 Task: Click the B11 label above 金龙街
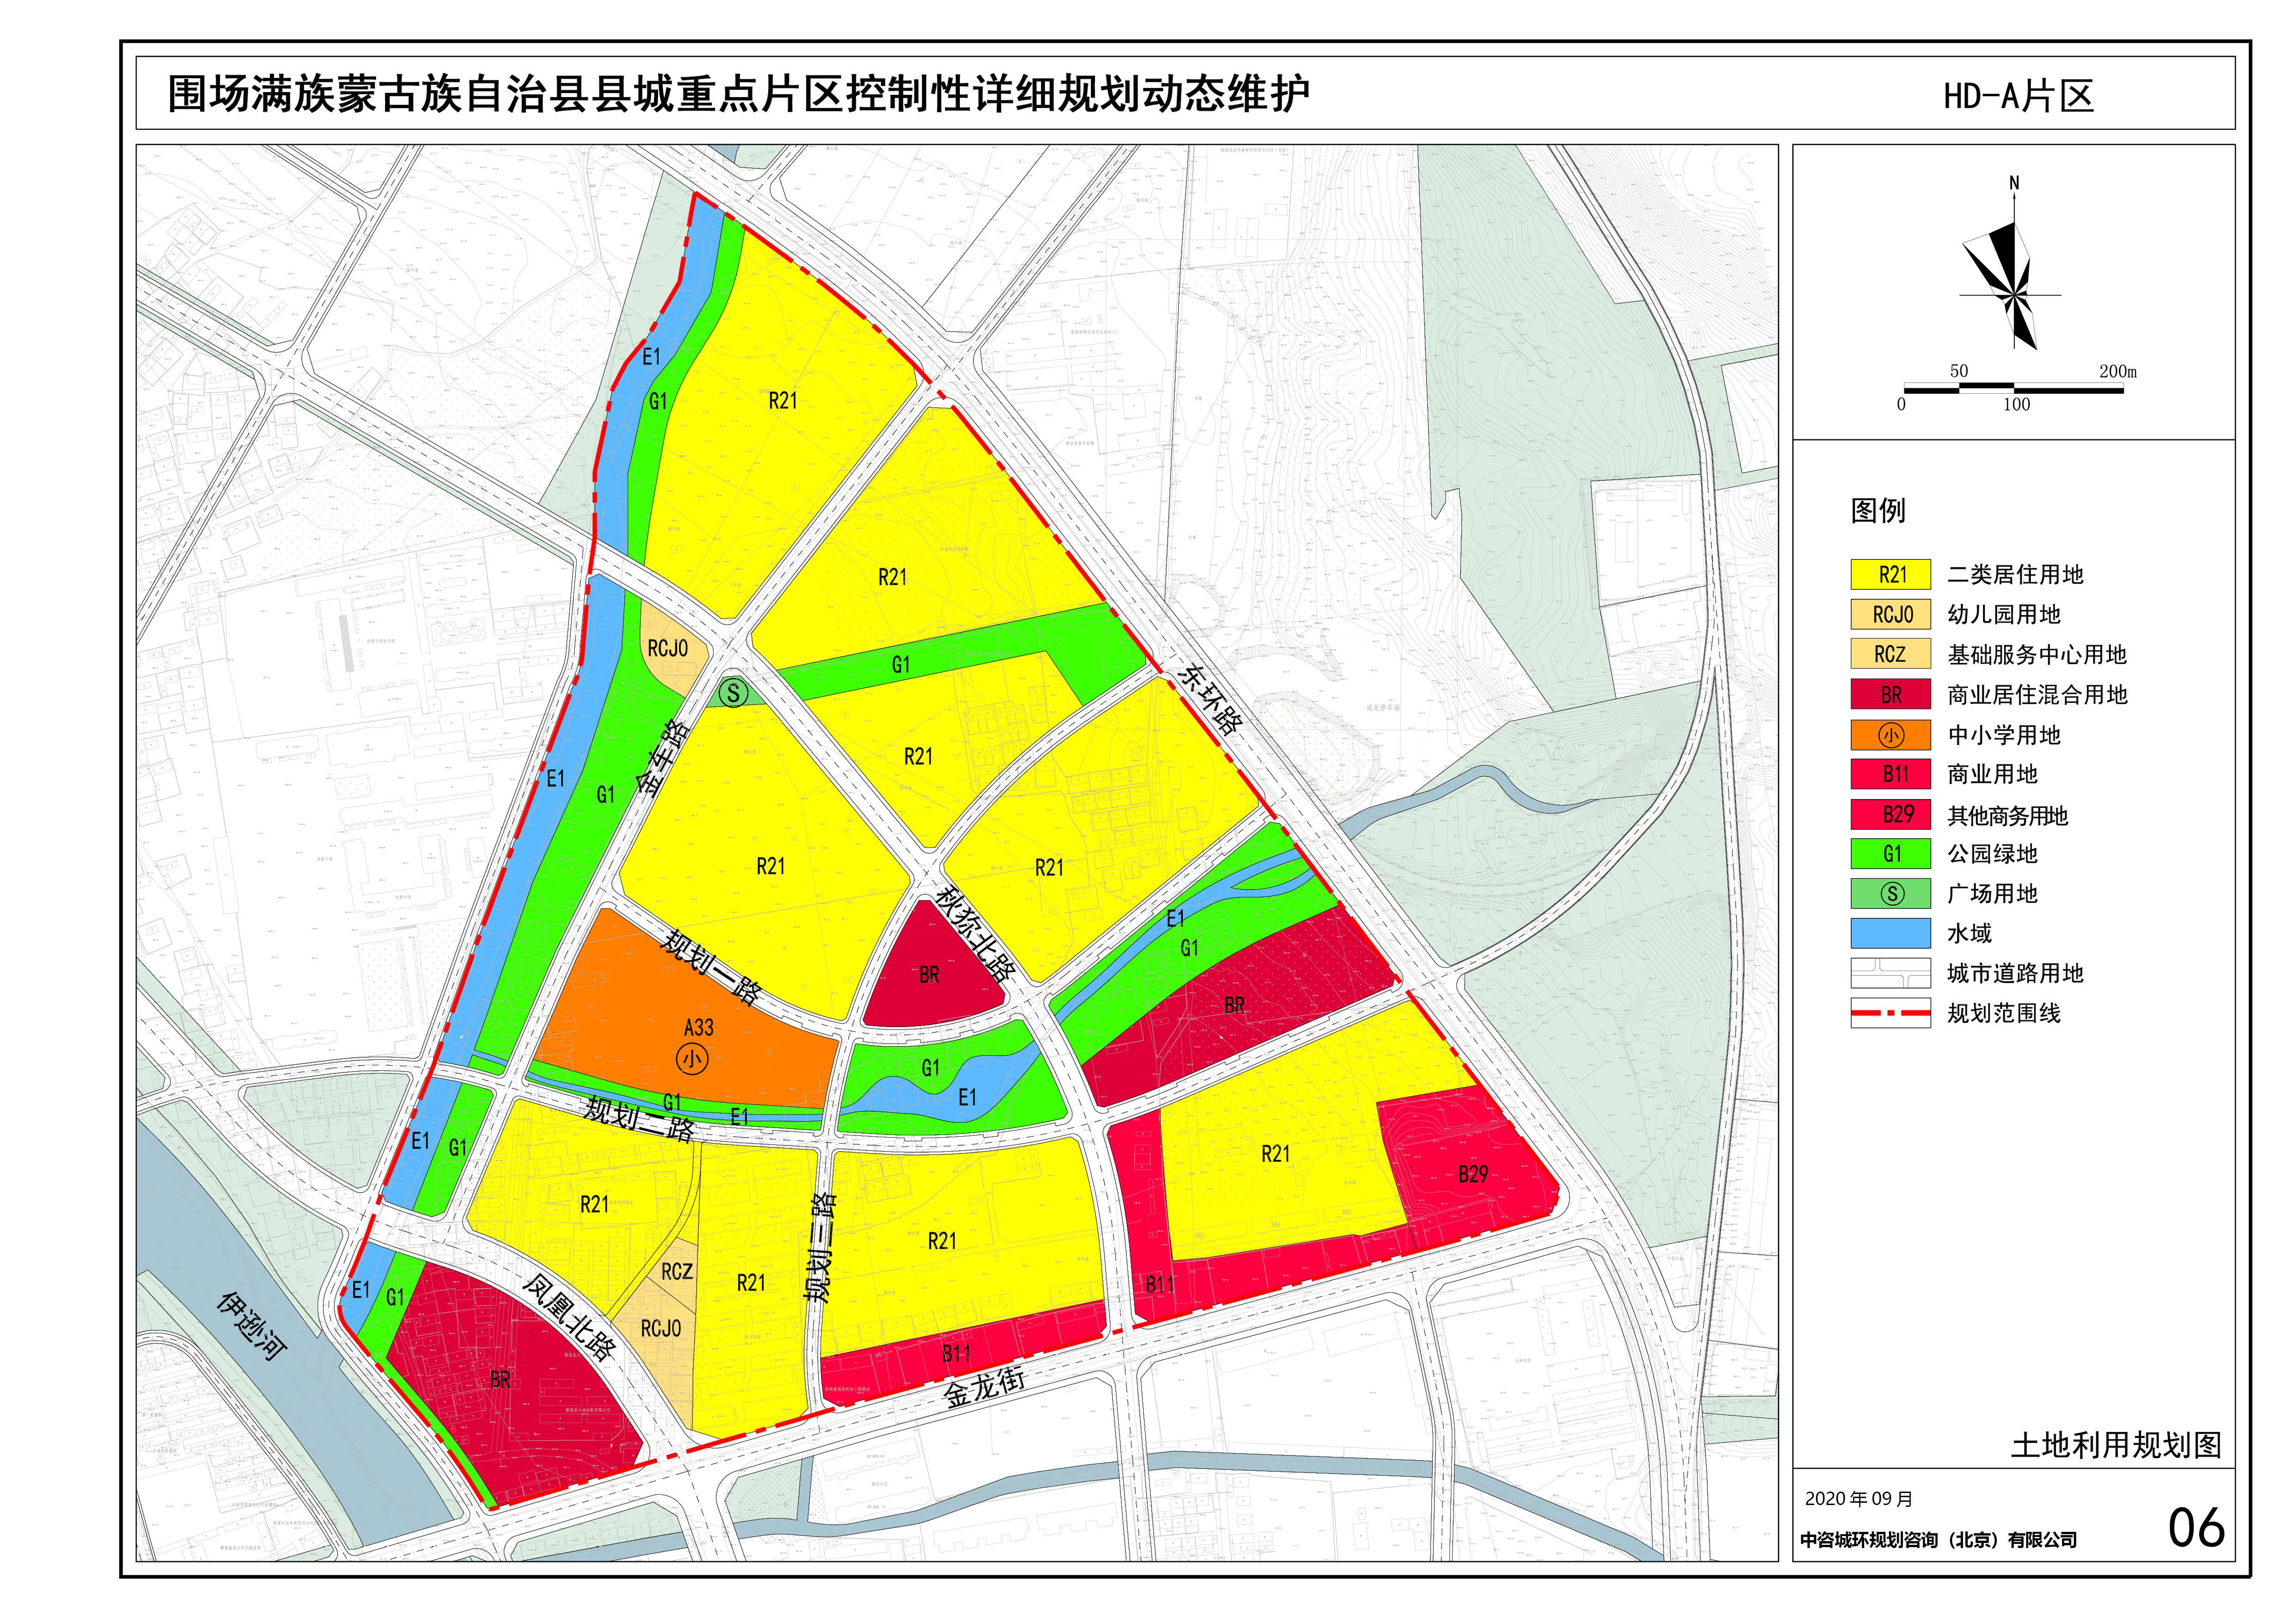pyautogui.click(x=956, y=1353)
